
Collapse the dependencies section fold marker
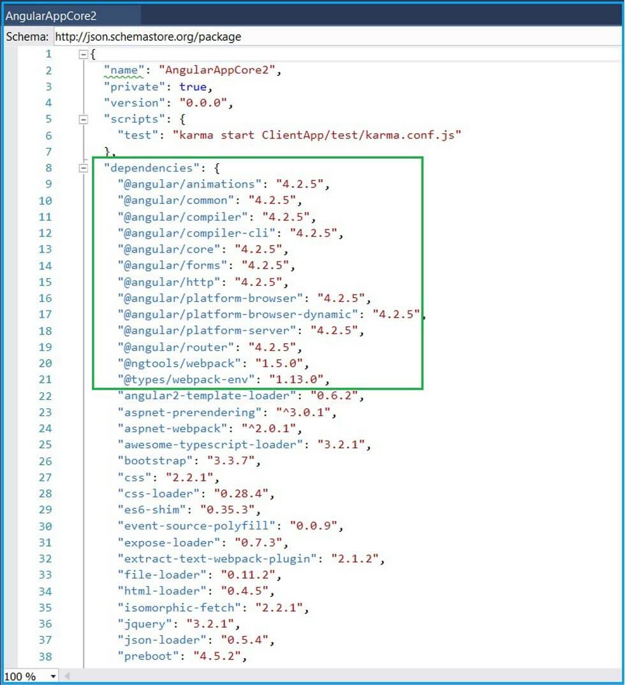pos(84,168)
